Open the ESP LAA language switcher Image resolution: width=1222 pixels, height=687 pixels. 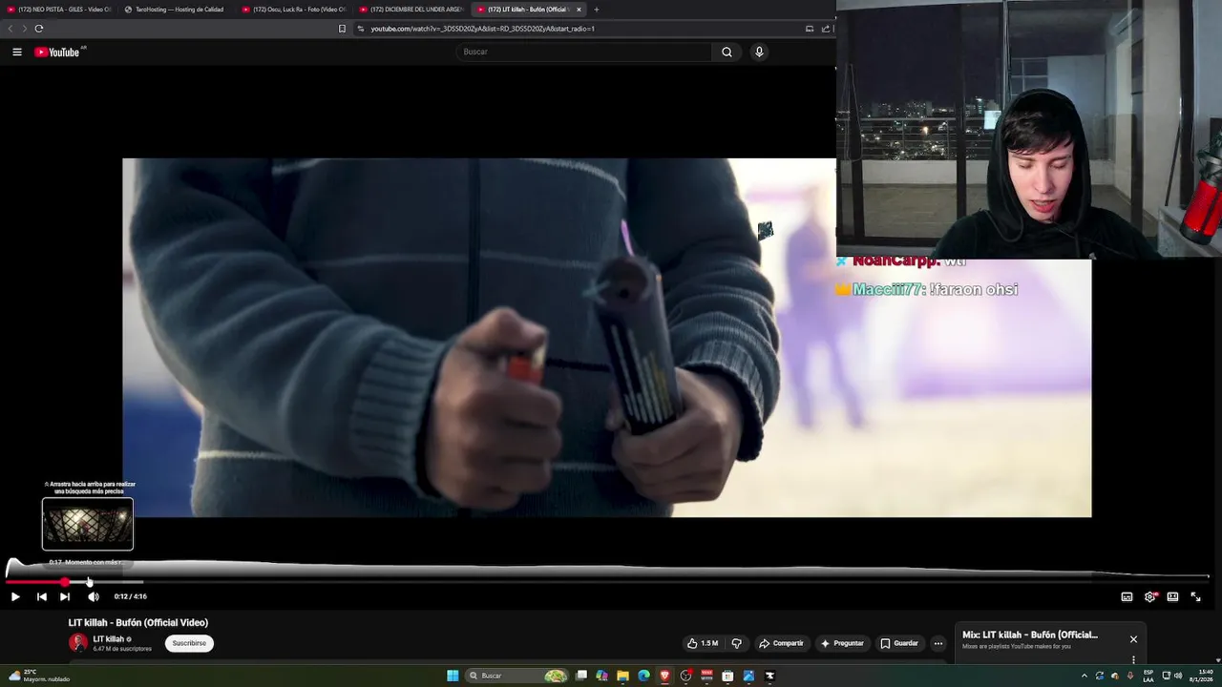pyautogui.click(x=1148, y=676)
